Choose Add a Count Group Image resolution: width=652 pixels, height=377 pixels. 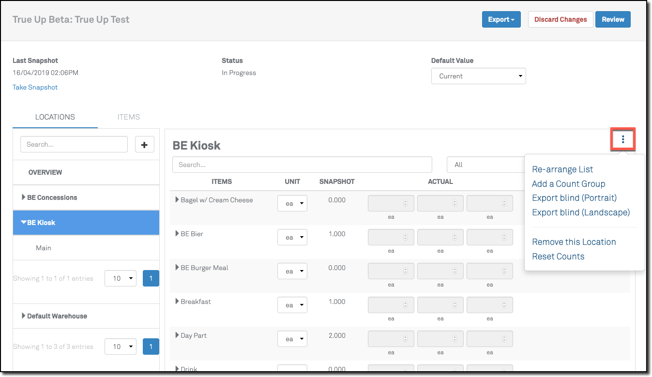[568, 184]
